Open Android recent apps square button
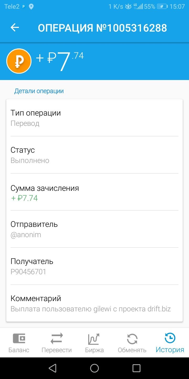The width and height of the screenshot is (189, 379). coord(136,368)
